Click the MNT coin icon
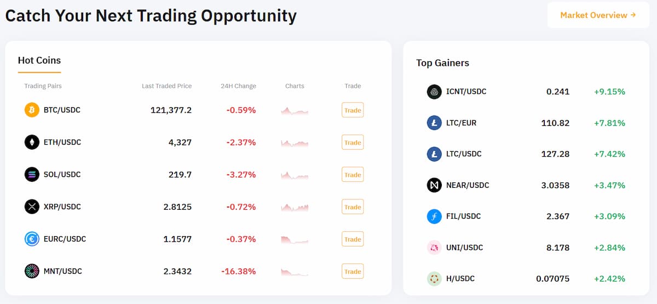The width and height of the screenshot is (657, 304). 32,271
